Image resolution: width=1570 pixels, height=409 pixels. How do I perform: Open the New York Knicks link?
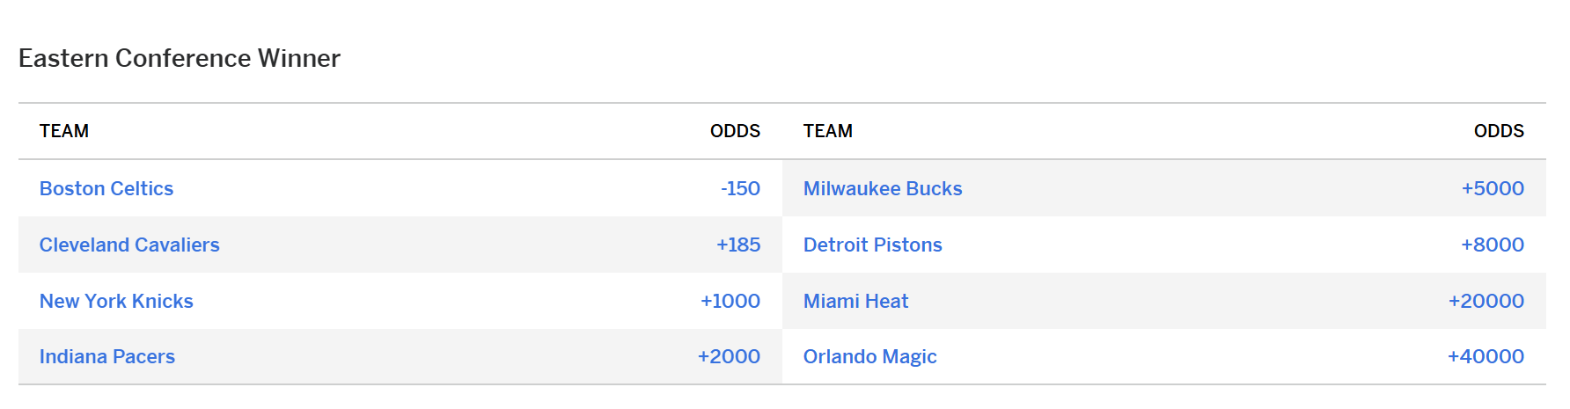tap(116, 301)
